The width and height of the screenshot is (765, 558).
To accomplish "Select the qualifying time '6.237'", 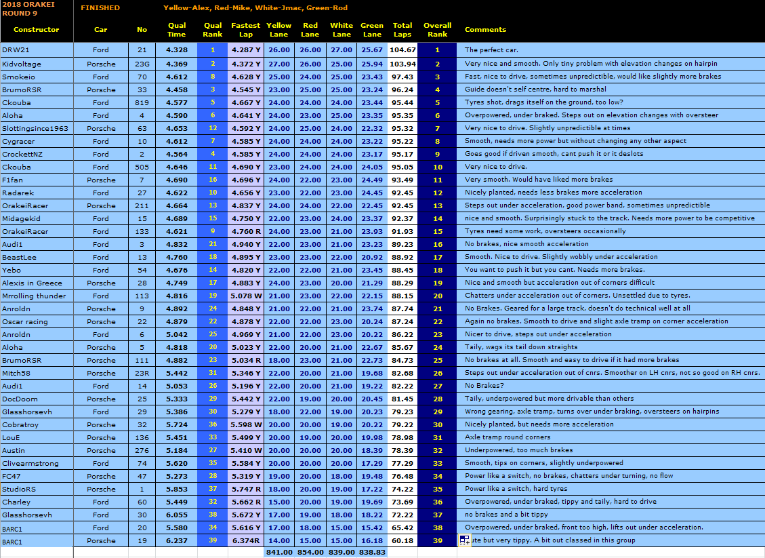I will coord(177,541).
